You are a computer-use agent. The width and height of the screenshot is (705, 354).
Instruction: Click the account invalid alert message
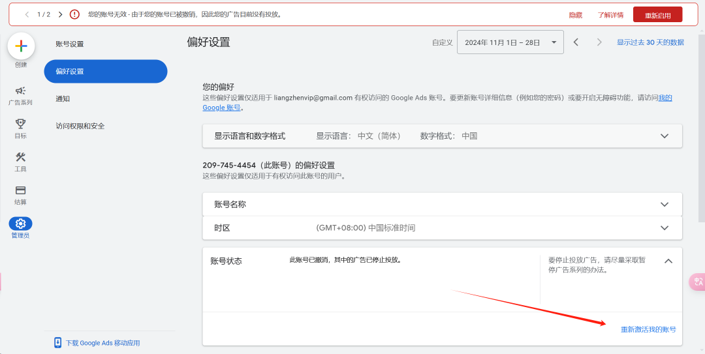click(185, 14)
